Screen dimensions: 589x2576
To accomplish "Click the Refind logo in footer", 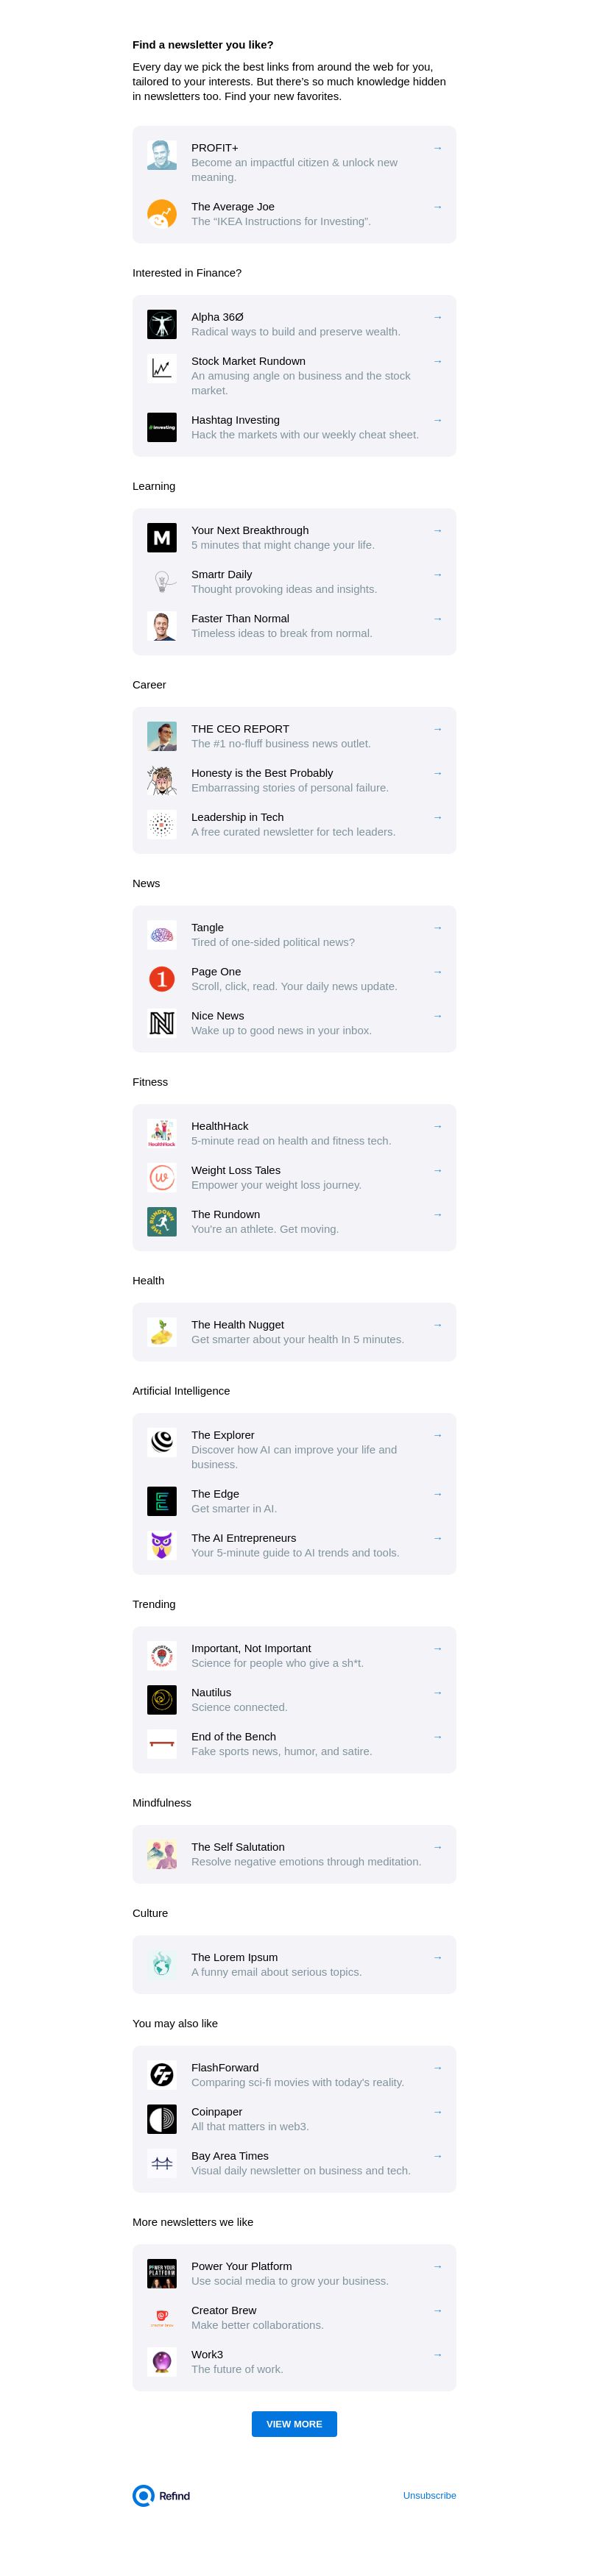I will [x=161, y=2495].
